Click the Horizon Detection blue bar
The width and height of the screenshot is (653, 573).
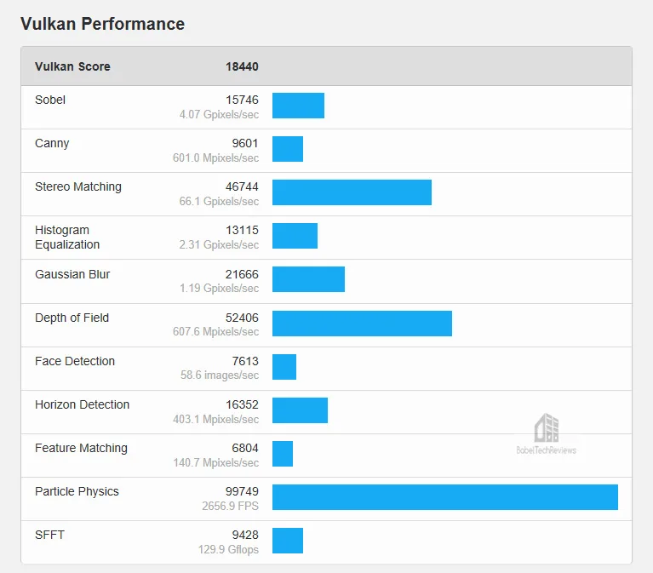[301, 410]
